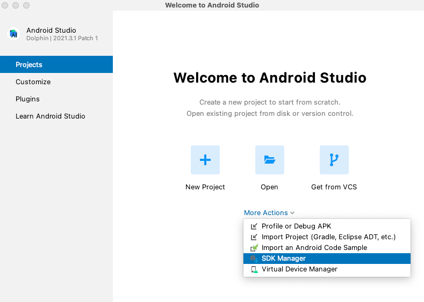The image size is (424, 302).
Task: Click the Import Project arrow icon
Action: tap(254, 237)
